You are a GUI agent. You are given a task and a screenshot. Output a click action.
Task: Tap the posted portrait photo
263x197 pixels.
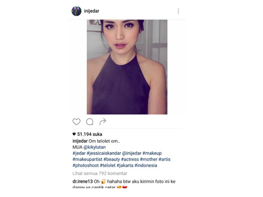[x=127, y=67]
